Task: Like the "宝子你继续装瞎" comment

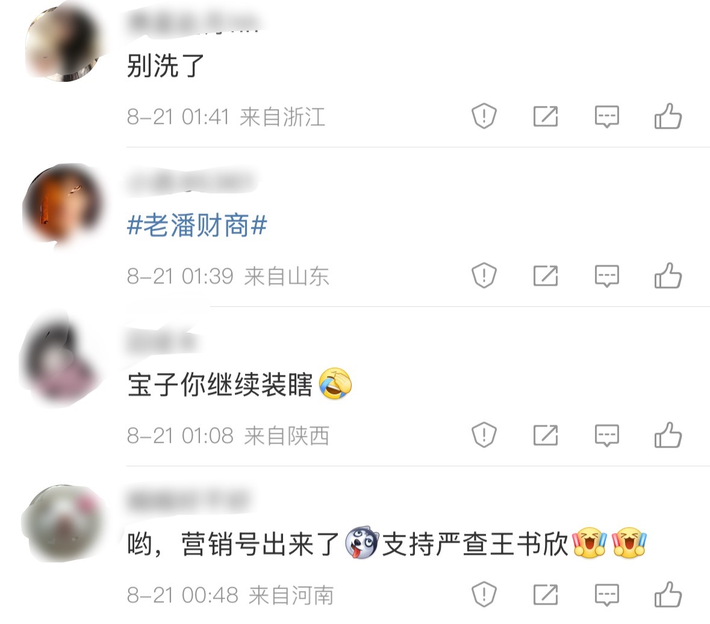Action: 668,435
